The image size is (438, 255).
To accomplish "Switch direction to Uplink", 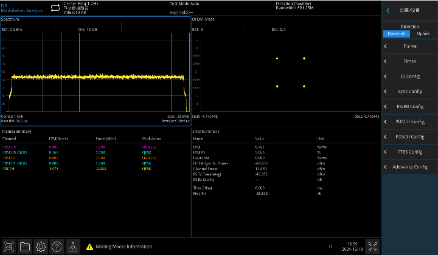I will (x=423, y=34).
